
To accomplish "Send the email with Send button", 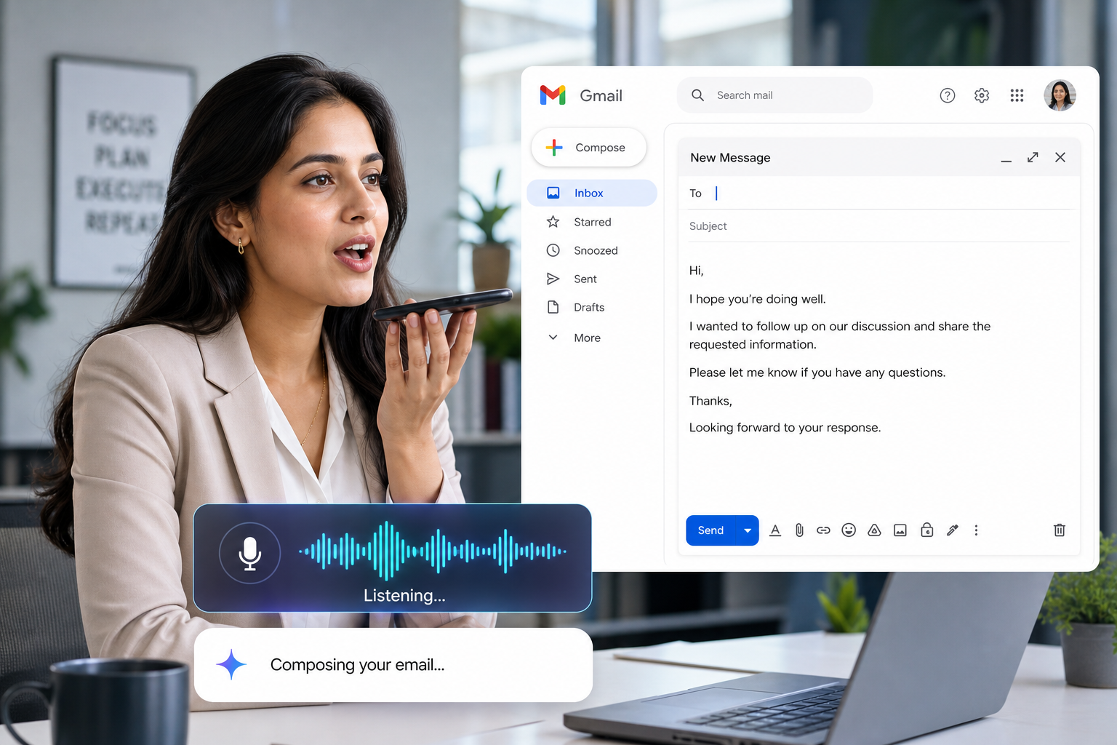I will [x=710, y=530].
